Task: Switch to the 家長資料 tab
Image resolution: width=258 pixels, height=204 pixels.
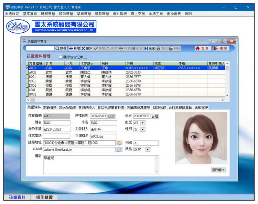Action: 50,107
